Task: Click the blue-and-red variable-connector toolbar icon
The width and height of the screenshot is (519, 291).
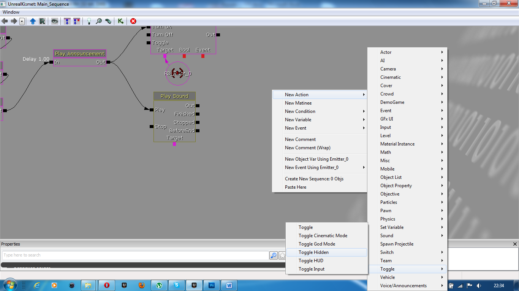Action: click(x=77, y=21)
